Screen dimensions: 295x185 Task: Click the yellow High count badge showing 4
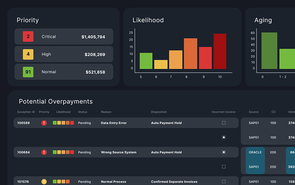[28, 54]
